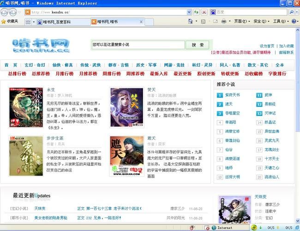
Task: Click the red stop loading button
Action: (x=204, y=12)
